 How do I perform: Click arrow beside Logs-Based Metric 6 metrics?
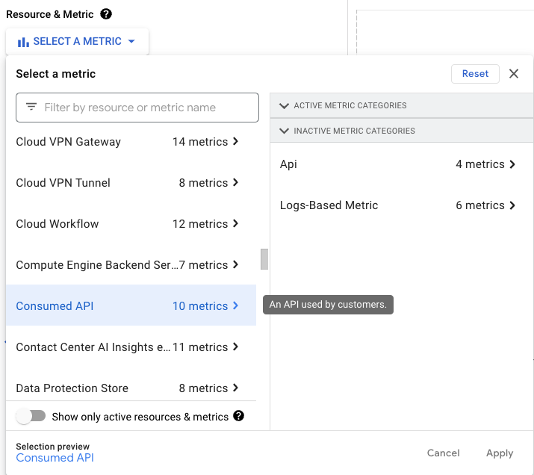[x=512, y=205]
